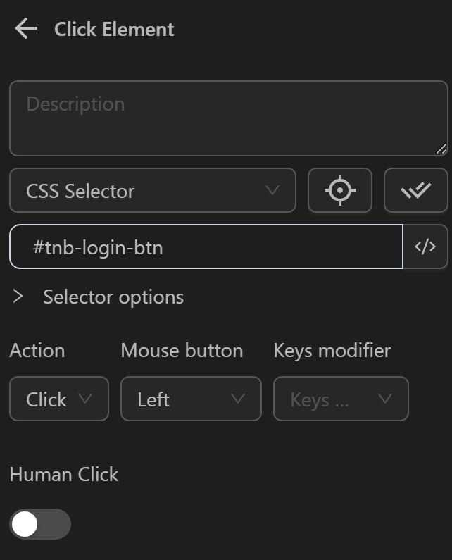452x560 pixels.
Task: Open the Keys modifier dropdown
Action: [x=341, y=399]
